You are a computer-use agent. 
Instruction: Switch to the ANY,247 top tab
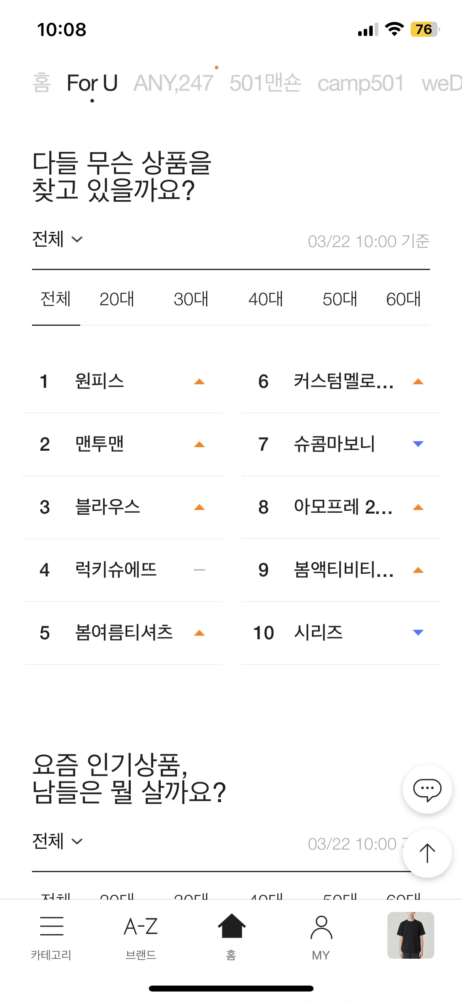tap(173, 83)
